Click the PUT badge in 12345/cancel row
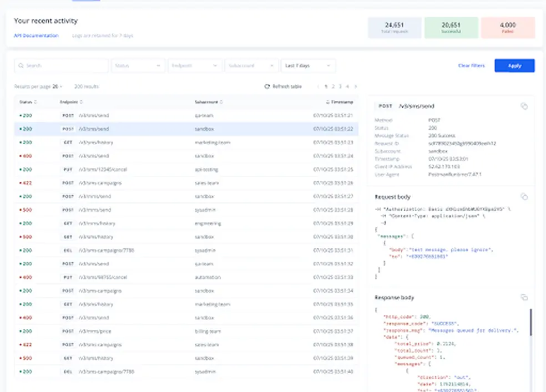The height and width of the screenshot is (392, 546). coord(68,170)
